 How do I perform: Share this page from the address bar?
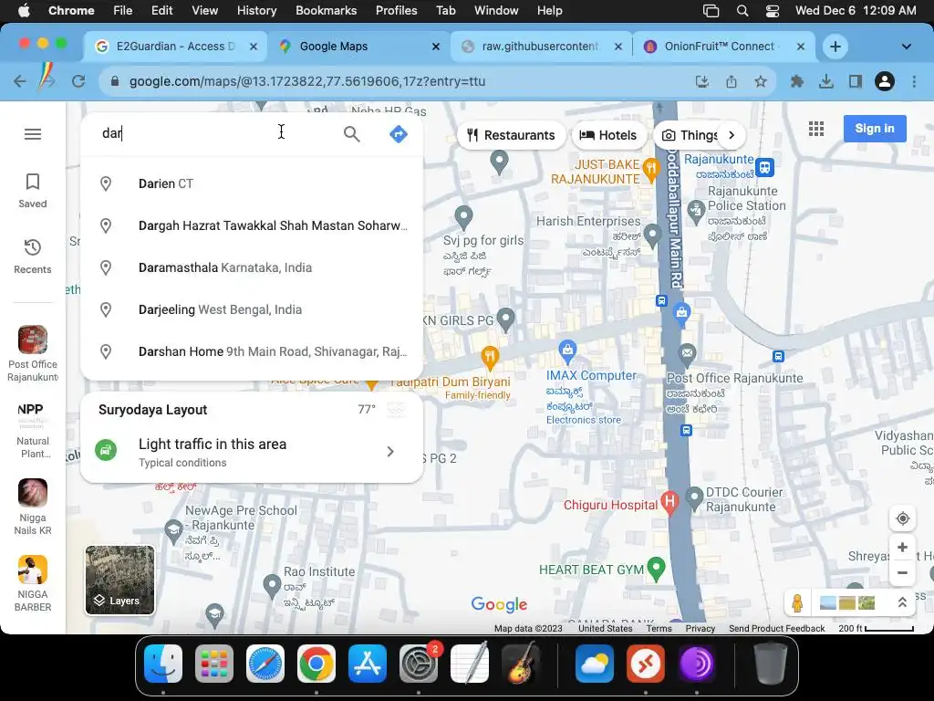pos(732,81)
